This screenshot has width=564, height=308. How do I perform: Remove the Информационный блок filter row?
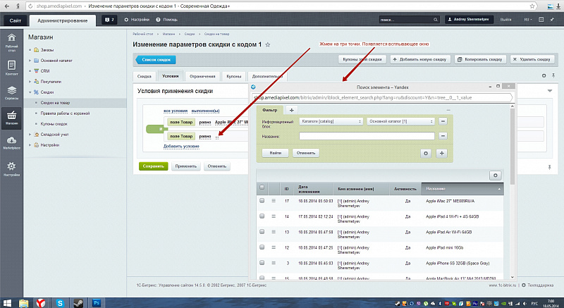point(443,121)
